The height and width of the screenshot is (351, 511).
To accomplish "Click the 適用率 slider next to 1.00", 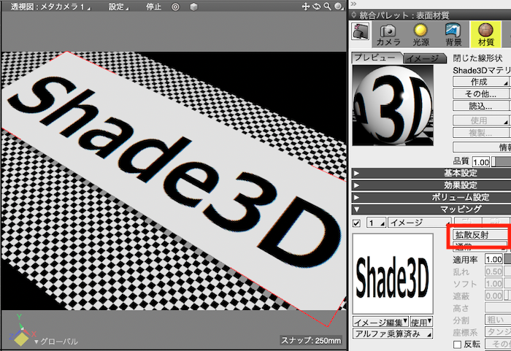I will 507,260.
